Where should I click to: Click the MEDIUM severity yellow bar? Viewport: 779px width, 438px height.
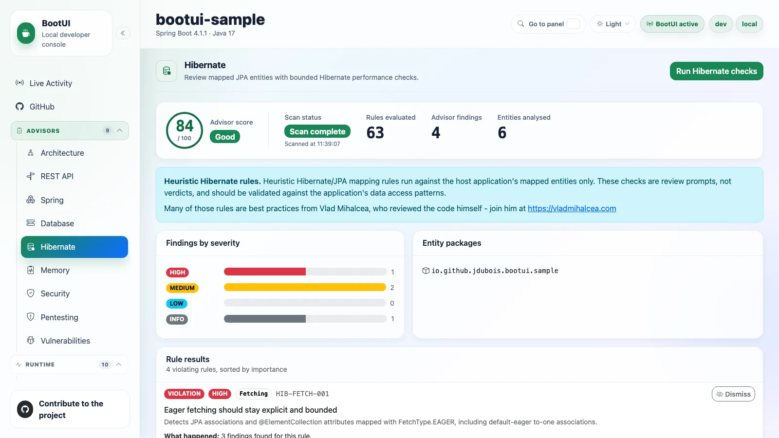(x=305, y=287)
